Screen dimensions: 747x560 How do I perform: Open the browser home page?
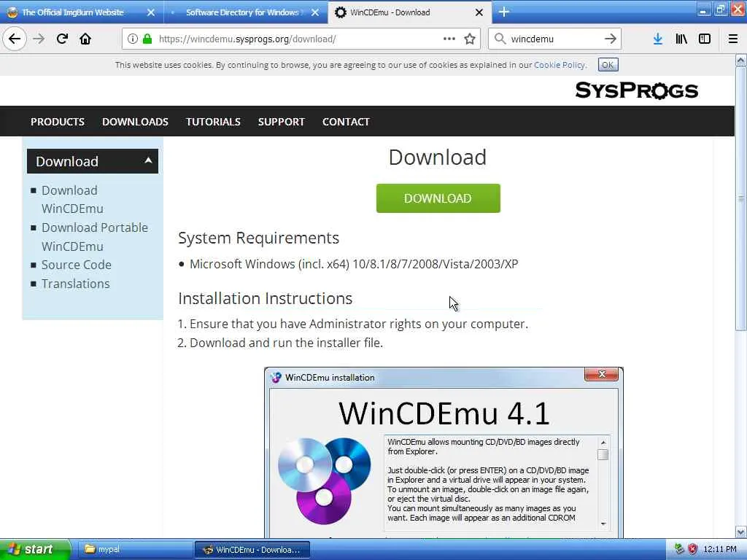85,39
